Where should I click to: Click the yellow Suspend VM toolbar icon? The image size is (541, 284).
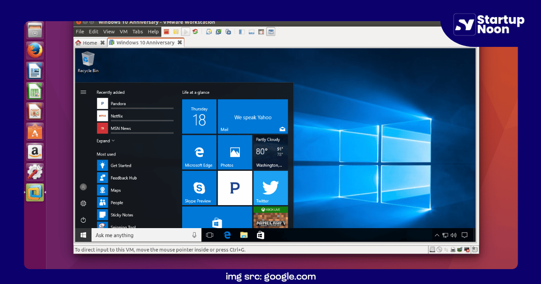pos(176,32)
